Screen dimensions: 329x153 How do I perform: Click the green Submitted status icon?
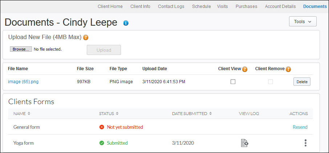tap(102, 143)
